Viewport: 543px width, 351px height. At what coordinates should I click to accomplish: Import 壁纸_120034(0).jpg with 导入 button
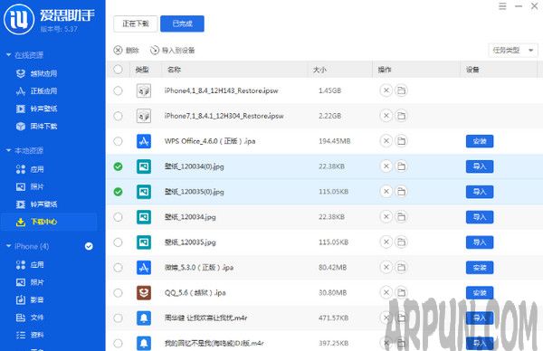480,166
